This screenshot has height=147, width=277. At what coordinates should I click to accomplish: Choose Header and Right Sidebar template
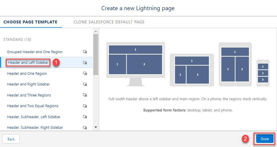click(28, 84)
